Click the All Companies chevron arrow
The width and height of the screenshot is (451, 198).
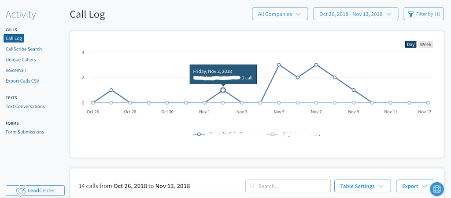(x=298, y=14)
